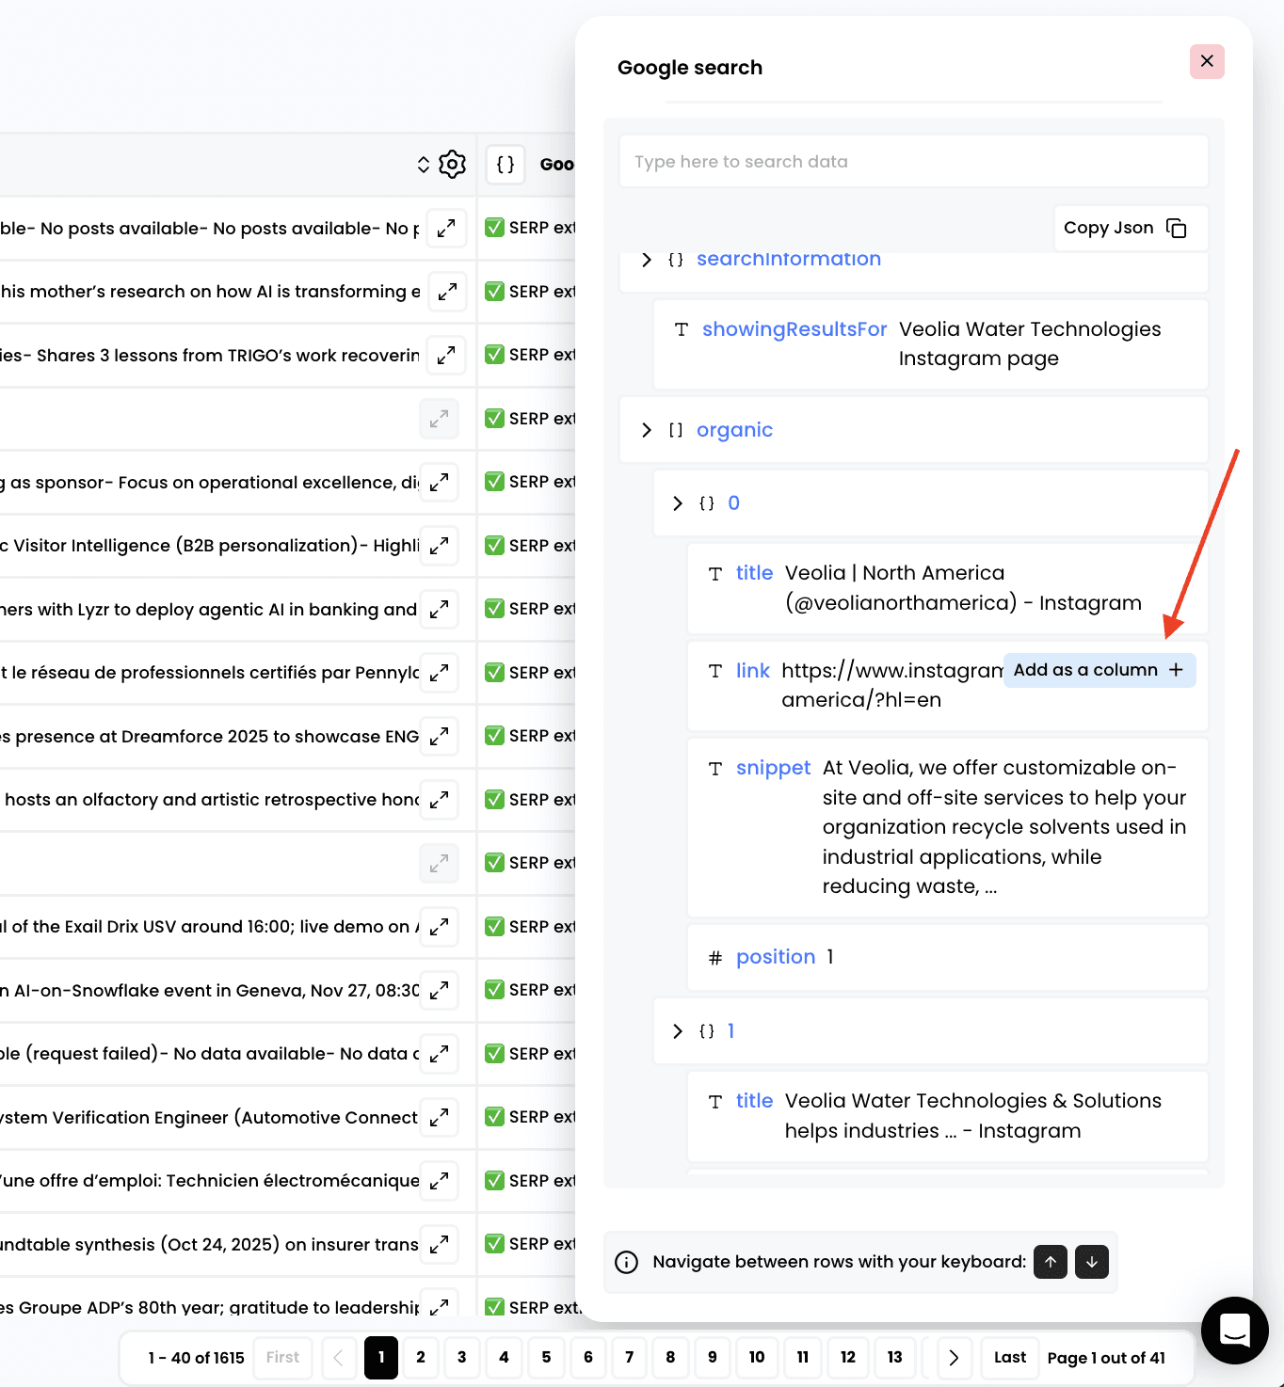Expand the TRIGO lessons row cell
The width and height of the screenshot is (1284, 1387).
tap(446, 355)
